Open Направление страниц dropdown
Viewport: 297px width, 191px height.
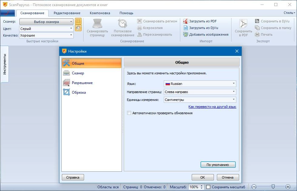click(x=200, y=92)
